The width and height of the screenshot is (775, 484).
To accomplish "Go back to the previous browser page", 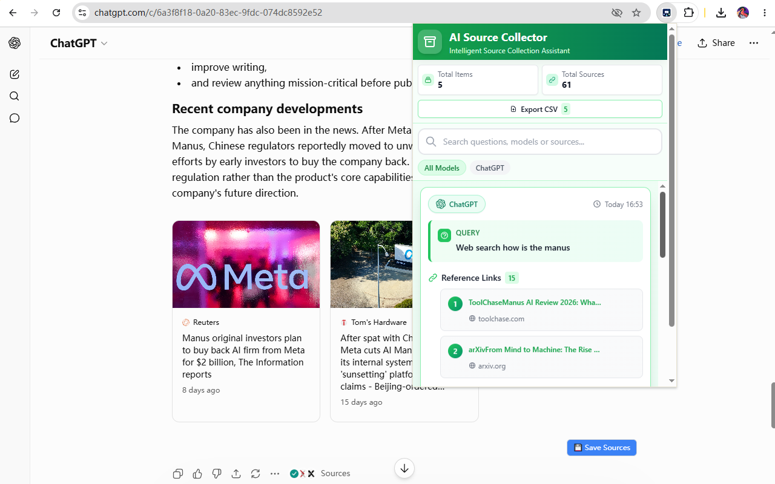I will 13,13.
